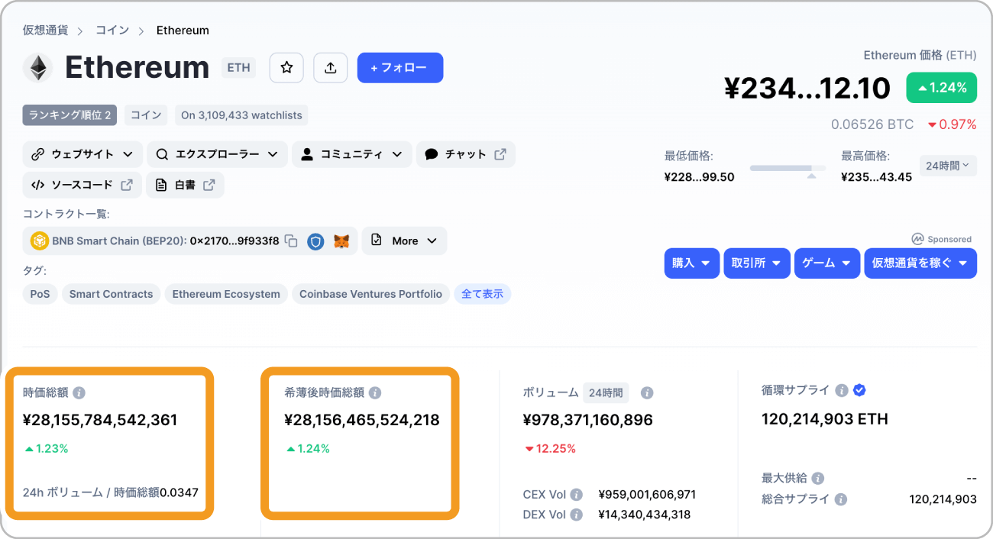Click the 0.06526 BTC price text
Viewport: 993px width, 539px height.
point(872,124)
